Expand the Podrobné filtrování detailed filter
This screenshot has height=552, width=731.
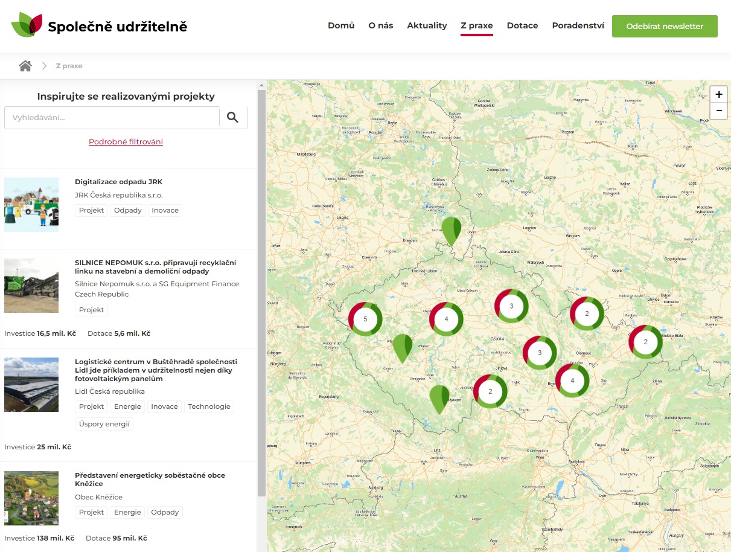pos(126,142)
